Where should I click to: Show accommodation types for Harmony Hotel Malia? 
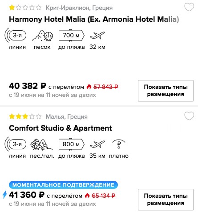[x=166, y=91]
